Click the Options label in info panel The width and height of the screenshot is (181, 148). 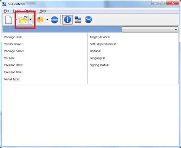click(95, 51)
